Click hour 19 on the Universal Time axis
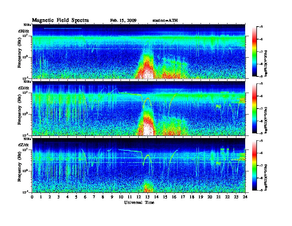The image size is (292, 226). tap(201, 197)
